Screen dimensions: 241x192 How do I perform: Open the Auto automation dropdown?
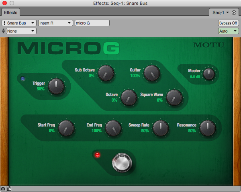(x=228, y=31)
